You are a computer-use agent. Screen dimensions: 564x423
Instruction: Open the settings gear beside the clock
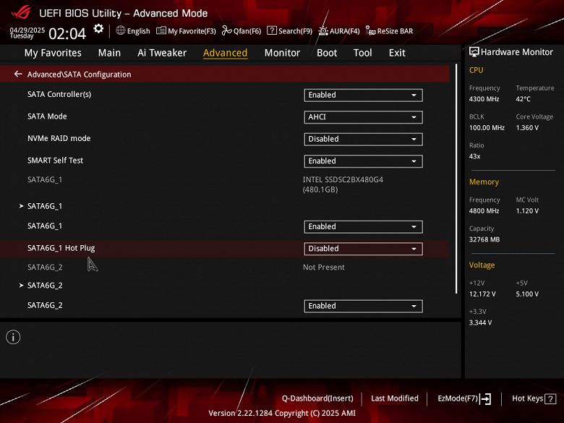(x=98, y=29)
